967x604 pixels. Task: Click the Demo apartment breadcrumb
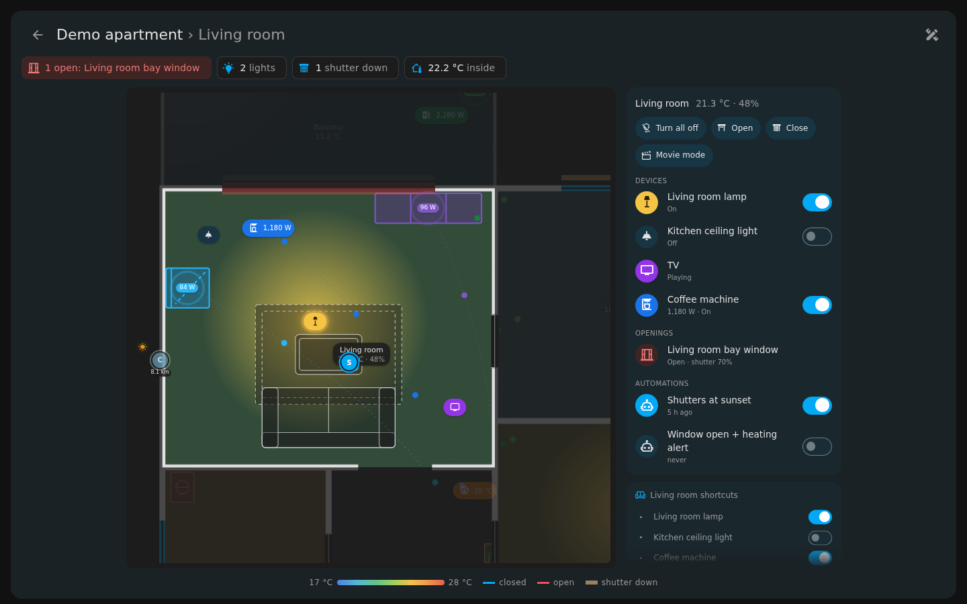tap(120, 35)
